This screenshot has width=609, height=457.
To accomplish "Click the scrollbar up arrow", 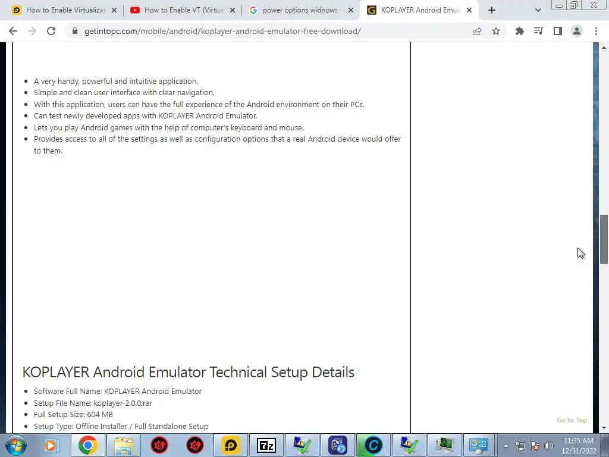I will click(604, 48).
